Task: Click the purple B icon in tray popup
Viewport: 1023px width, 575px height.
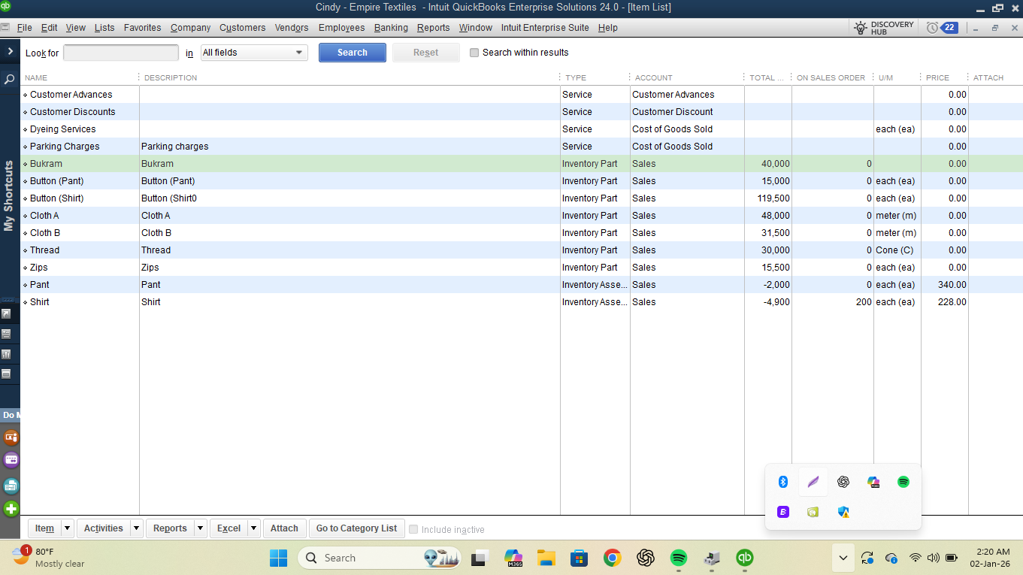Action: pyautogui.click(x=782, y=512)
